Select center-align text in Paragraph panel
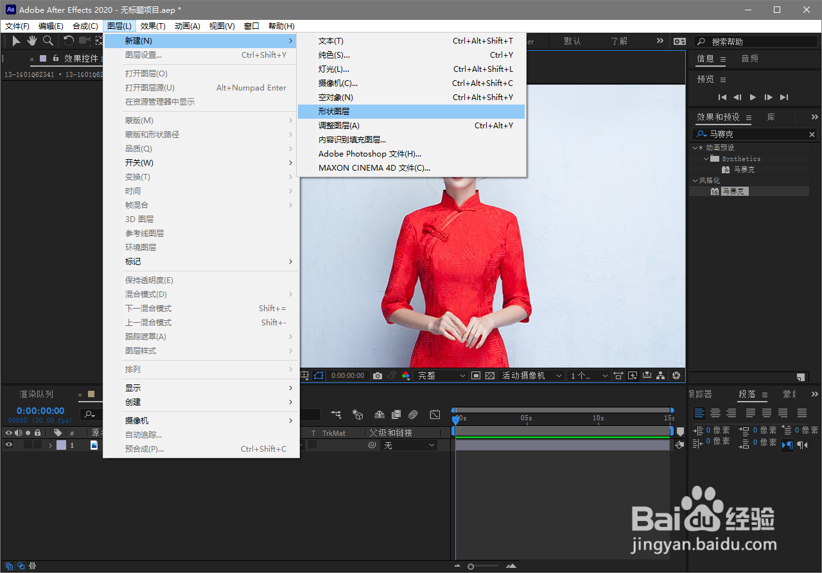Viewport: 822px width, 573px height. pyautogui.click(x=715, y=413)
